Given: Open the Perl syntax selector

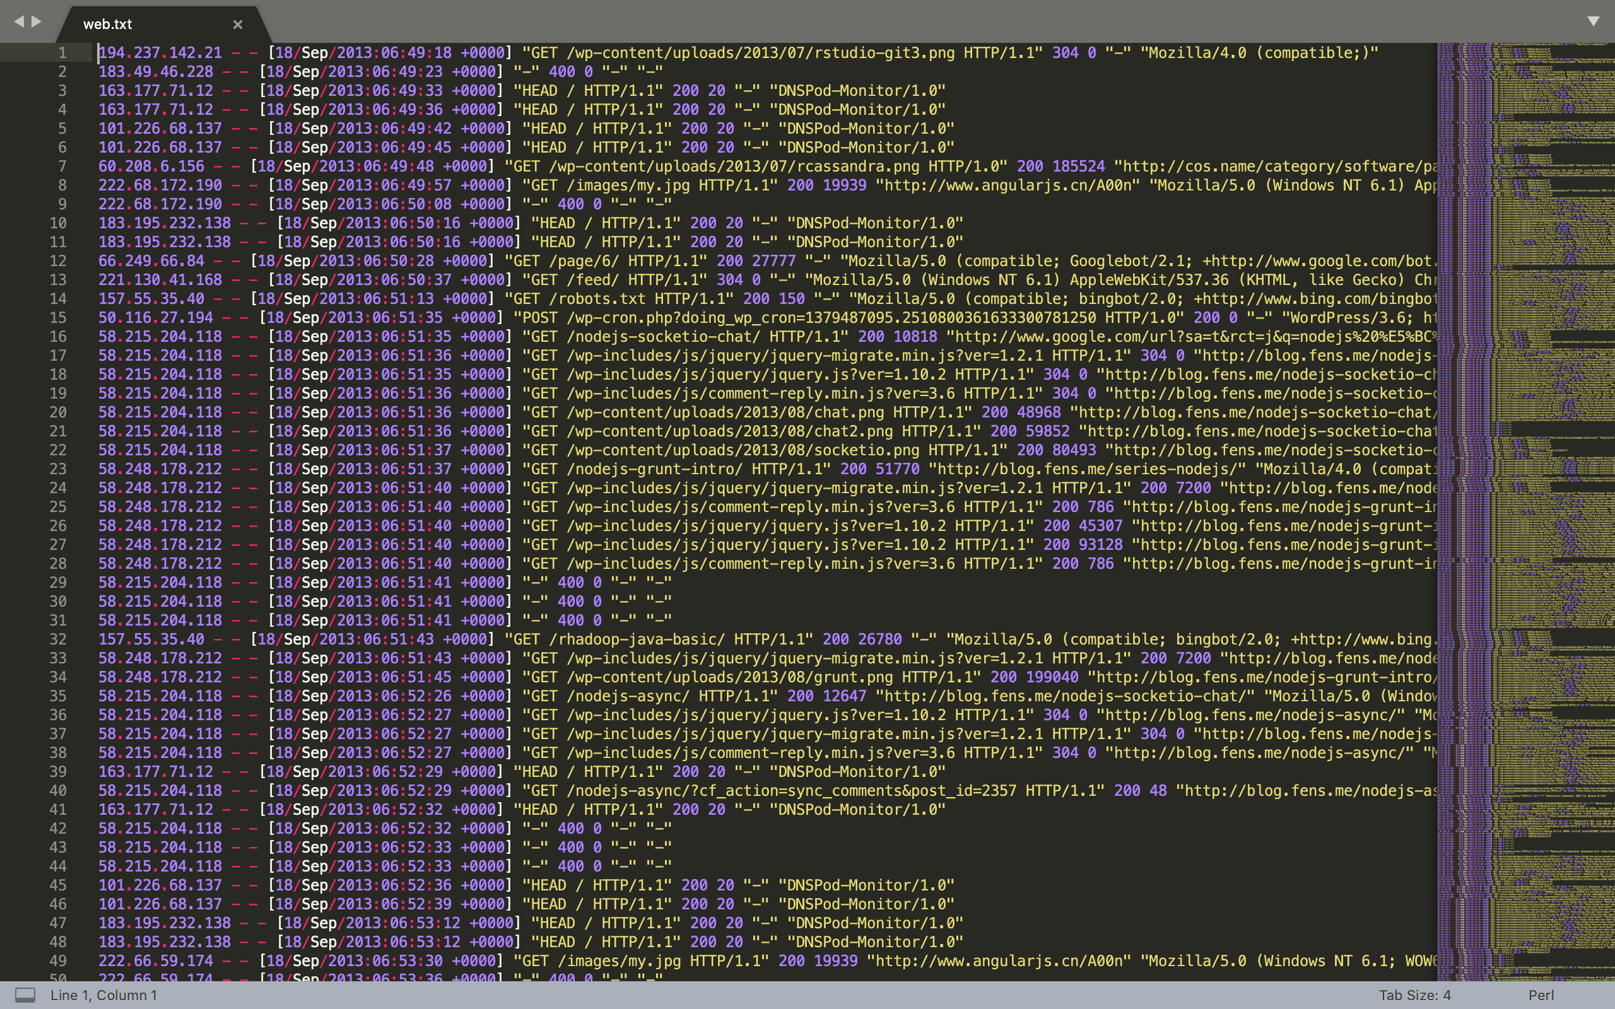Looking at the screenshot, I should [1541, 995].
